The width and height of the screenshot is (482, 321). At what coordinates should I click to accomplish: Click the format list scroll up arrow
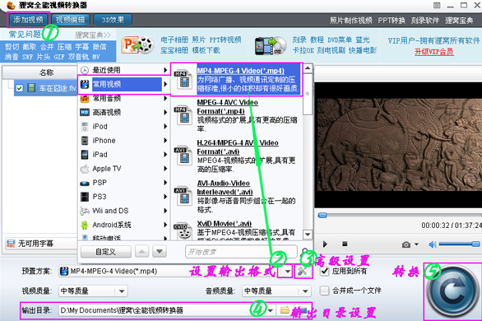tap(308, 68)
